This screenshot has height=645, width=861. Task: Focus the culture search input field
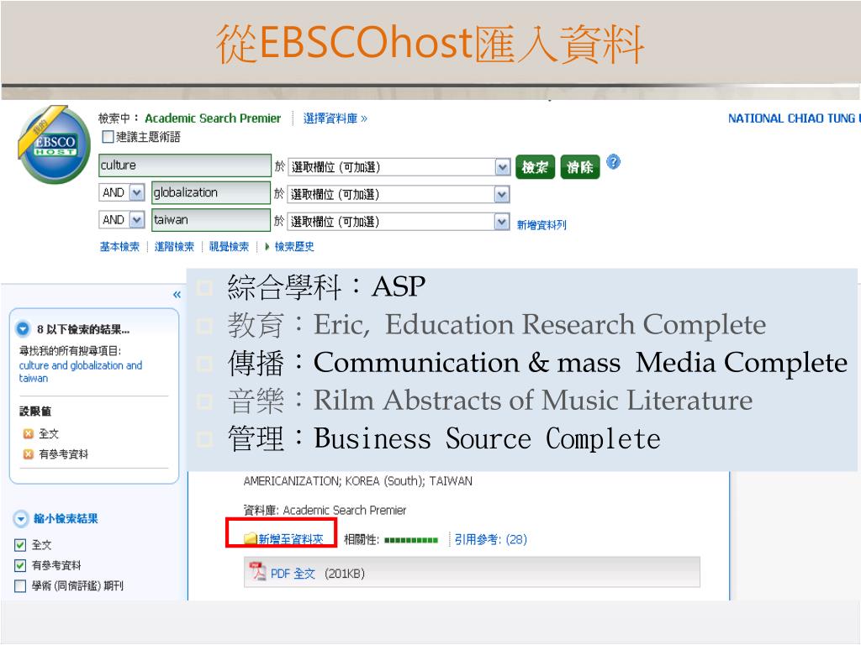[x=185, y=165]
